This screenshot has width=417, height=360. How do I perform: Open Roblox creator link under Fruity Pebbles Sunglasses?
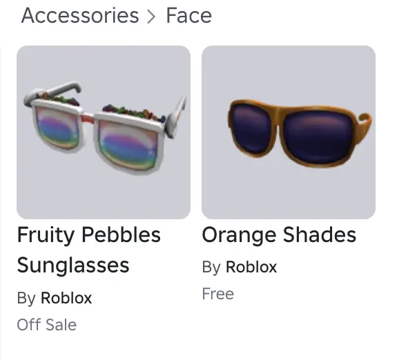66,298
